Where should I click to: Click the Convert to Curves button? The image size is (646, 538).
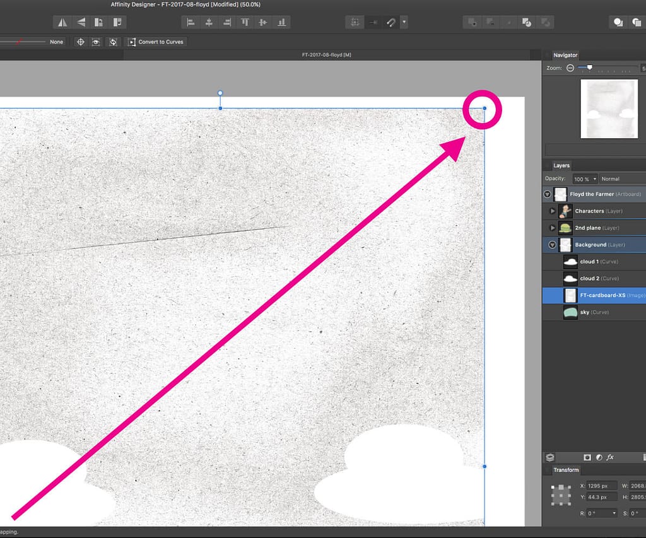click(156, 42)
